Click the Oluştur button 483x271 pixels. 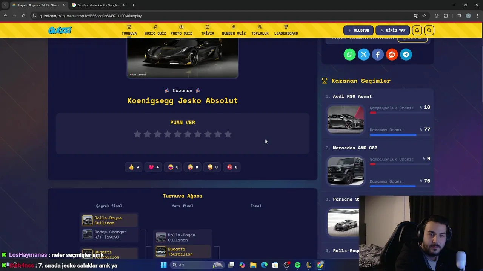click(358, 30)
